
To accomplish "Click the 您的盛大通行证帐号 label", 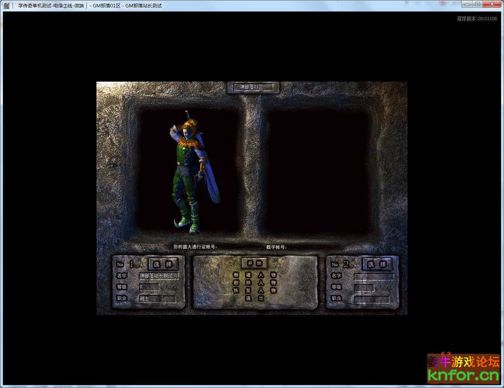I will tap(195, 247).
